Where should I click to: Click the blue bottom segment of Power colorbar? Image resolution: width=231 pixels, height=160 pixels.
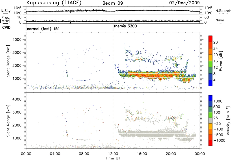tap(210, 83)
